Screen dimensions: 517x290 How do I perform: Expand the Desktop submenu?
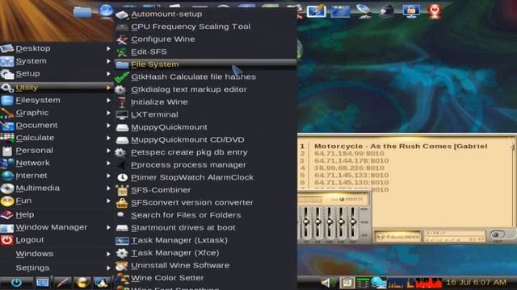click(57, 48)
